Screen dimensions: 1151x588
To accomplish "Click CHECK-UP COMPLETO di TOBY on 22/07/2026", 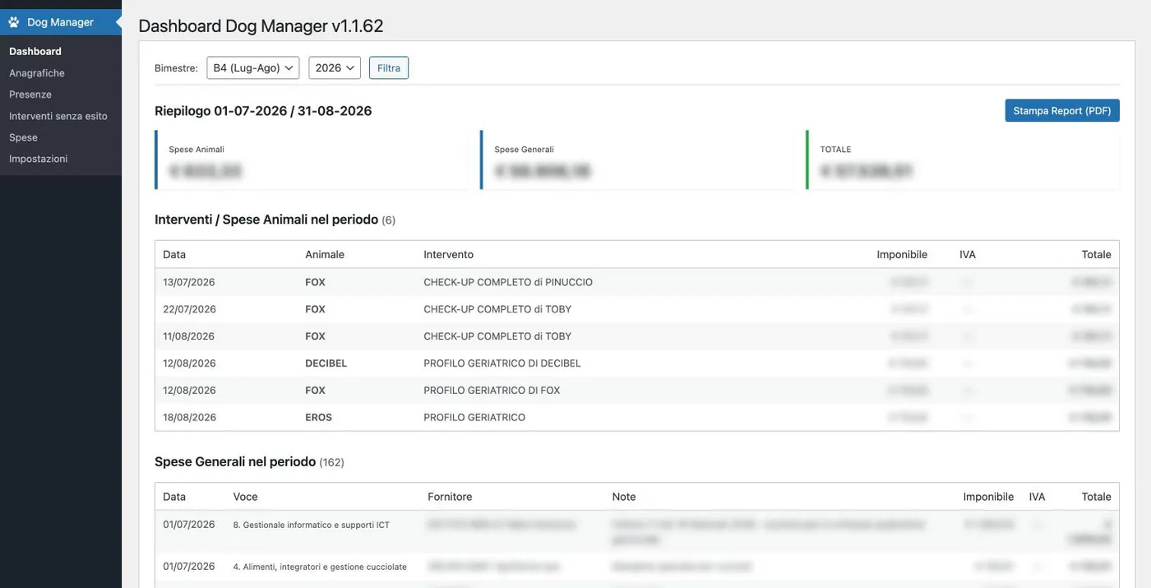I will click(497, 309).
